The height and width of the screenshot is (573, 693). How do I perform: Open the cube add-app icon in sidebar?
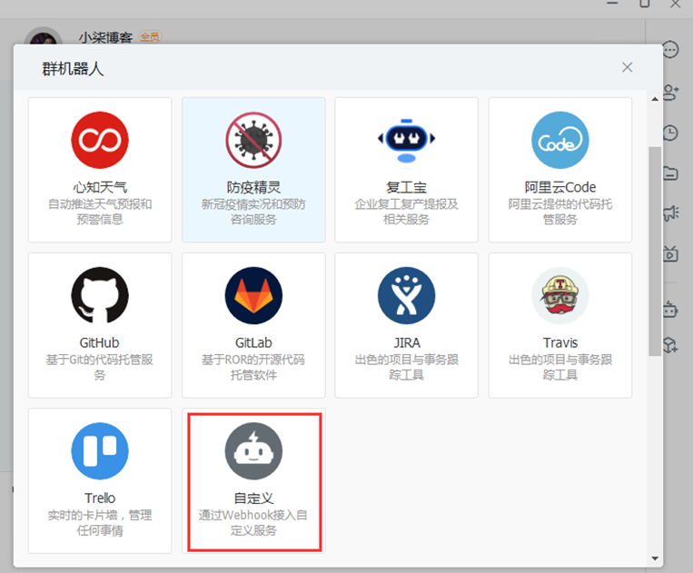click(x=670, y=344)
